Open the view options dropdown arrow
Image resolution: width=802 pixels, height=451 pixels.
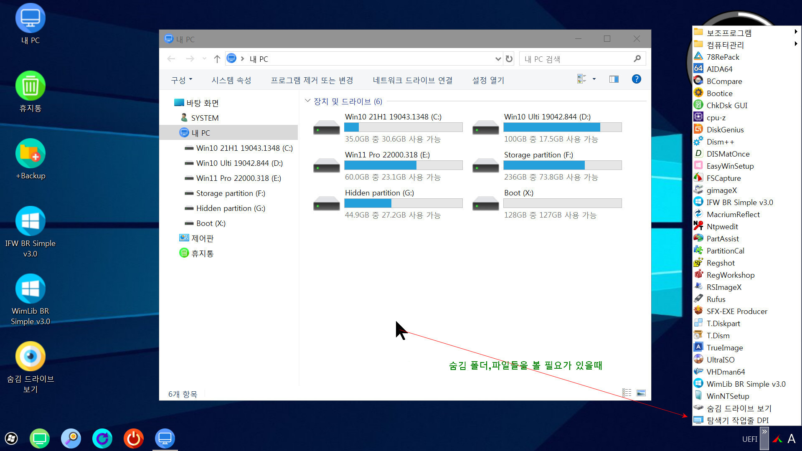pos(594,79)
